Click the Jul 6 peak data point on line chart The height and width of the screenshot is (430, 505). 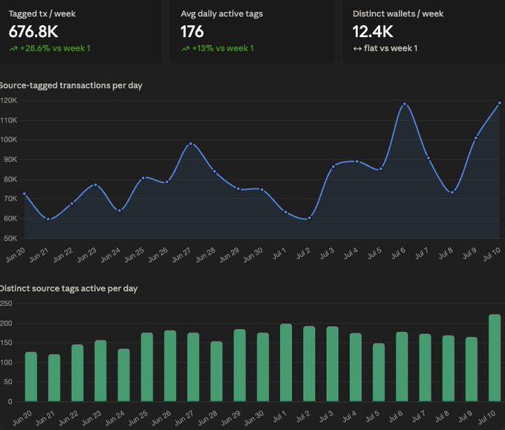405,104
